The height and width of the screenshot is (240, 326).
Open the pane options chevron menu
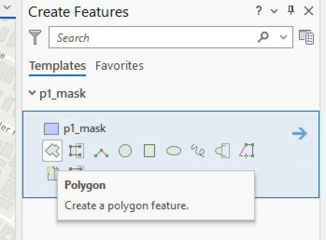(275, 11)
